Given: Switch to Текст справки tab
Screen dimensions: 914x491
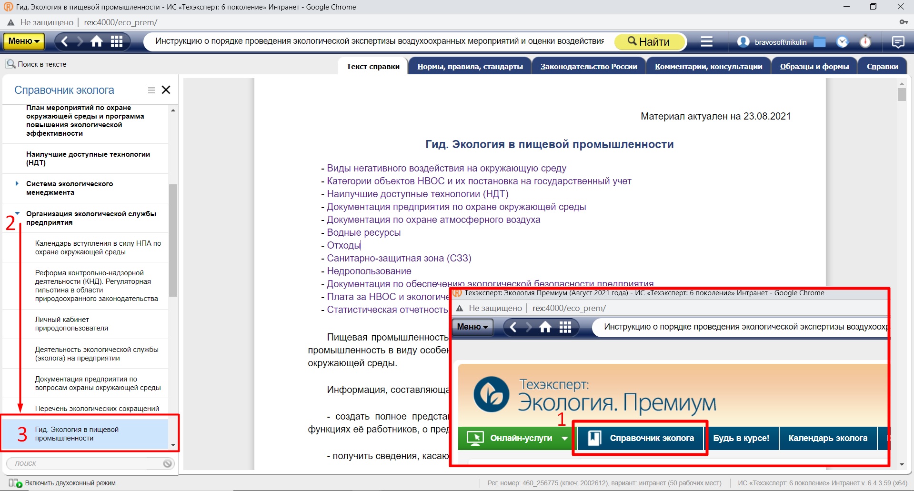Looking at the screenshot, I should point(373,66).
